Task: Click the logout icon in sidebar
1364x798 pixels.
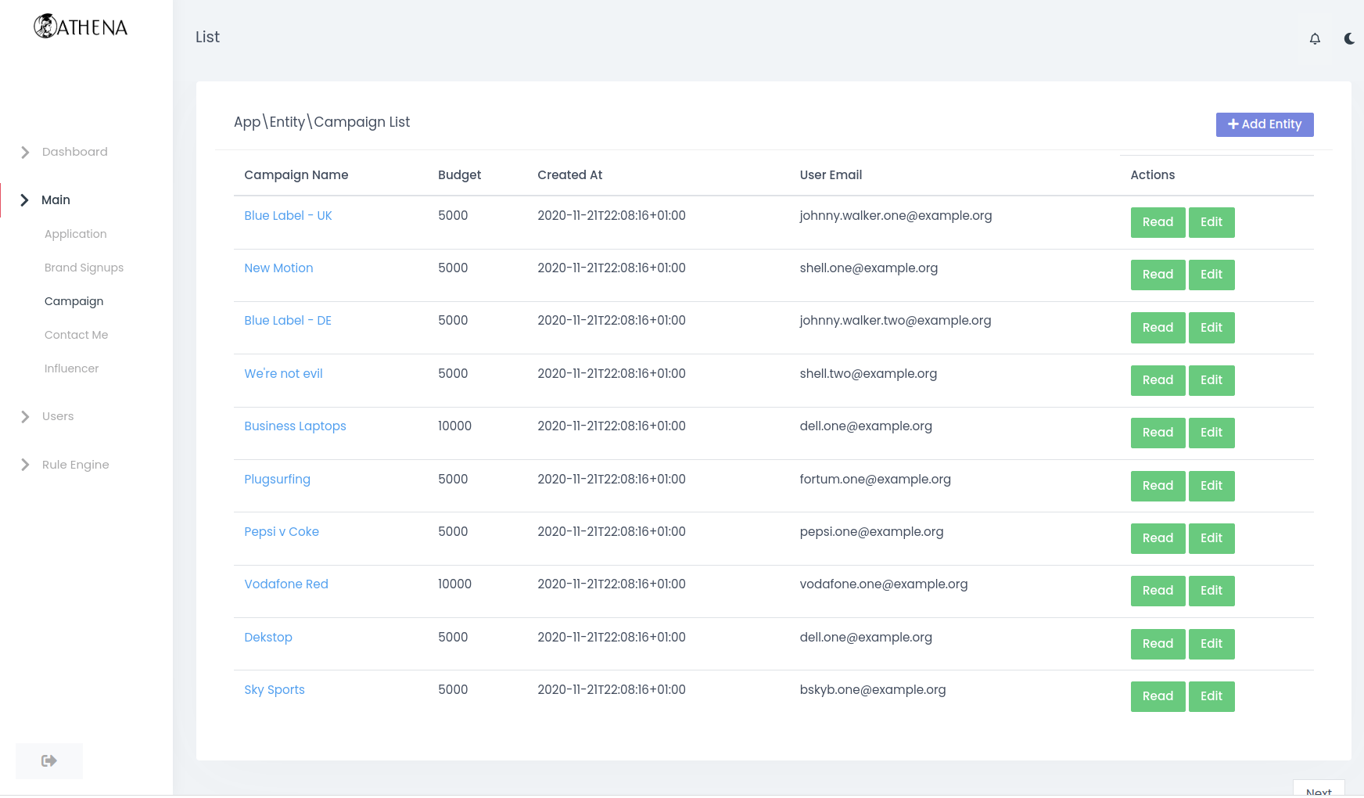Action: pyautogui.click(x=49, y=760)
